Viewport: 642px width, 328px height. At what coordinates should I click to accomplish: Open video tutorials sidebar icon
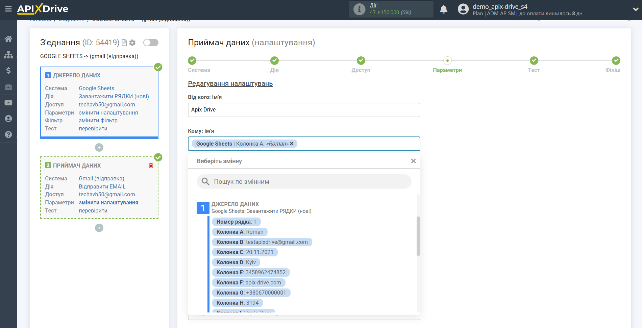8,103
